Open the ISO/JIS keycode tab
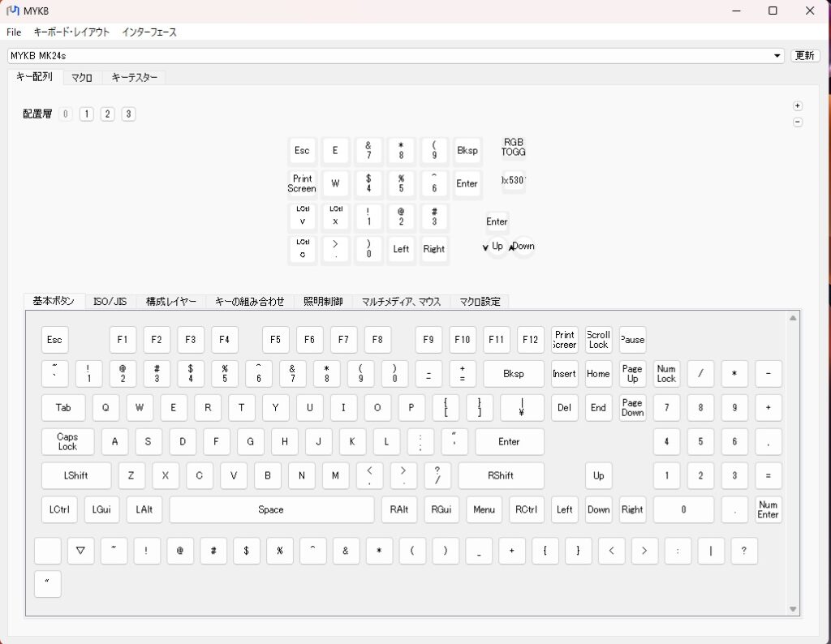 (110, 302)
